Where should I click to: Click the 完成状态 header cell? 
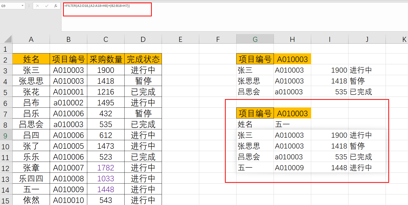[x=143, y=59]
